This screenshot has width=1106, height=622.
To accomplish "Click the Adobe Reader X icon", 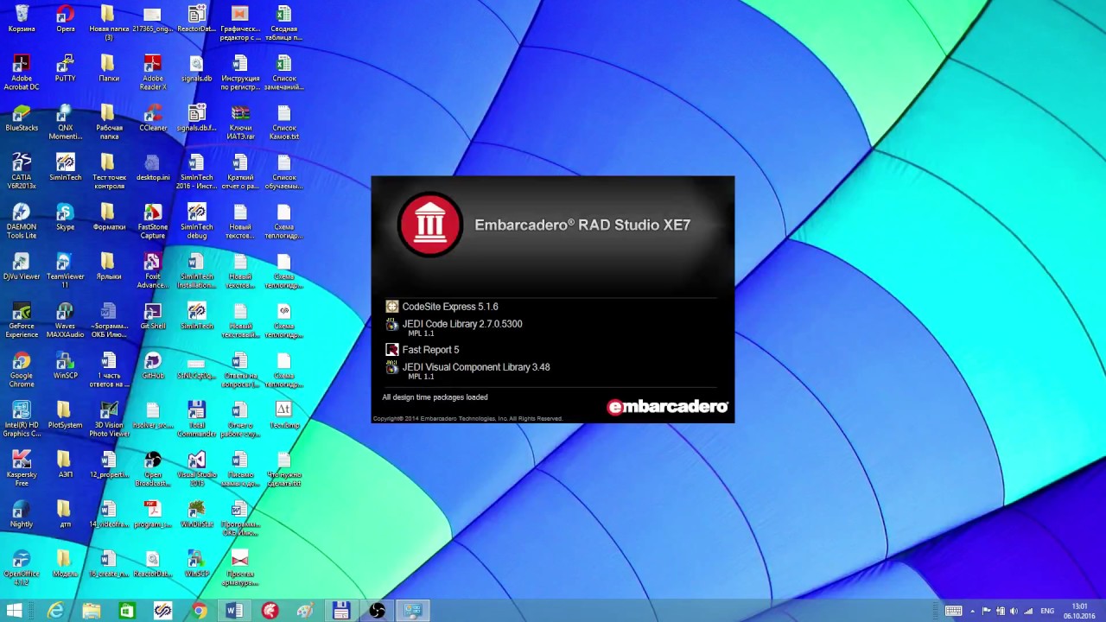I will point(153,73).
